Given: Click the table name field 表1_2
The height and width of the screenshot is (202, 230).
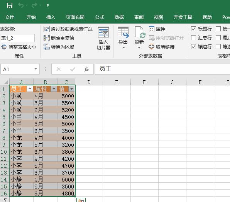Looking at the screenshot, I should point(17,38).
